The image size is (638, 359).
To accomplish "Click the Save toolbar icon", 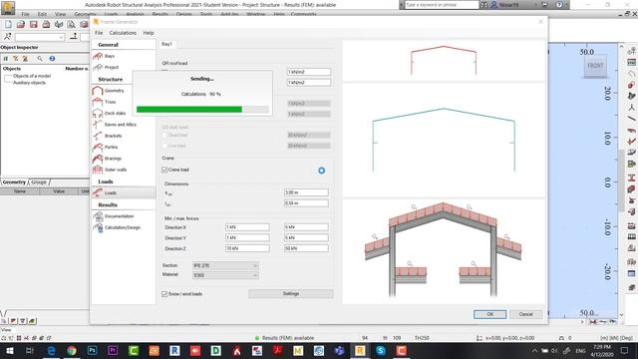I will click(x=33, y=25).
